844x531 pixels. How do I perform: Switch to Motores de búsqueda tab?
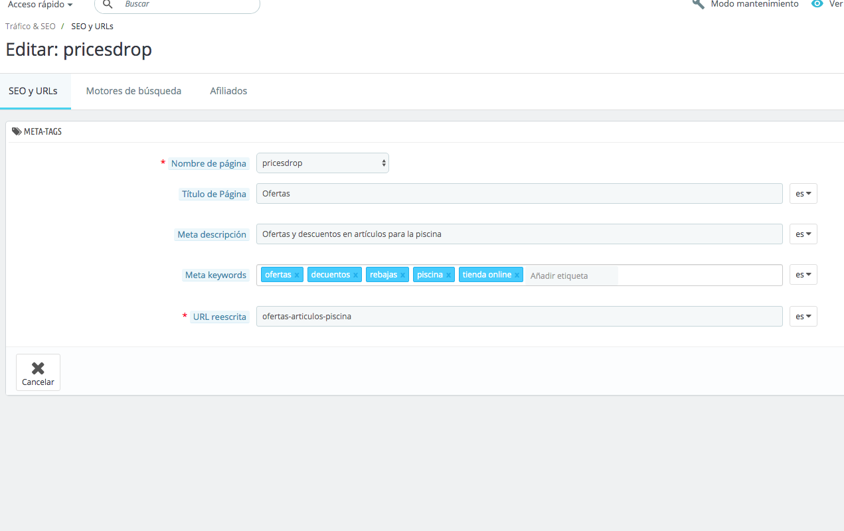tap(133, 91)
